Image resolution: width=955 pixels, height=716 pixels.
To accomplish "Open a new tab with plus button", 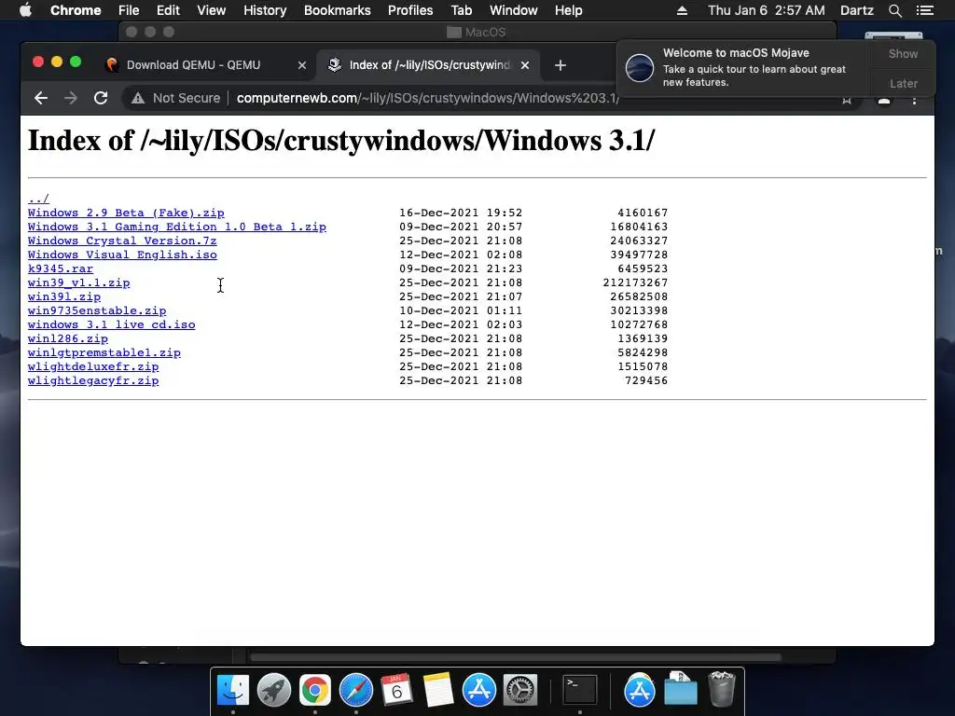I will pos(561,65).
